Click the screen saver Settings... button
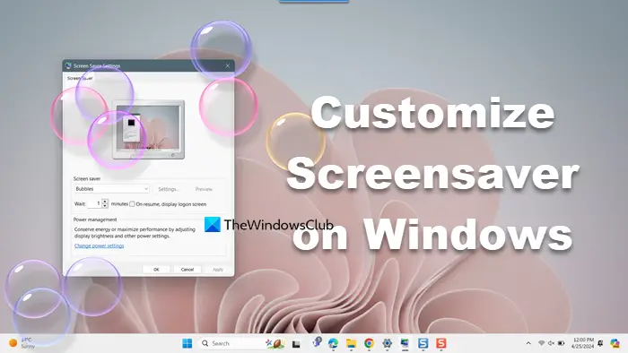 pyautogui.click(x=169, y=189)
